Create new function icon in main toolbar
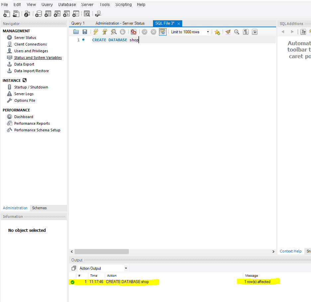311x302 pixels. (76, 14)
